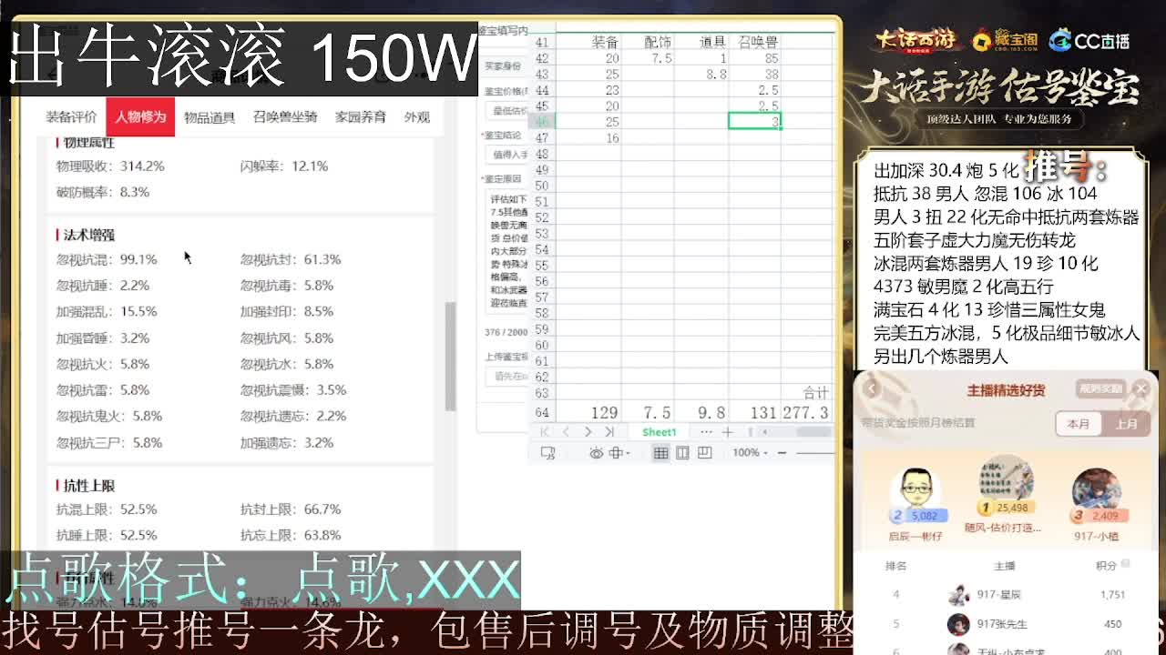
Task: Click the zoom out minus button
Action: [782, 453]
